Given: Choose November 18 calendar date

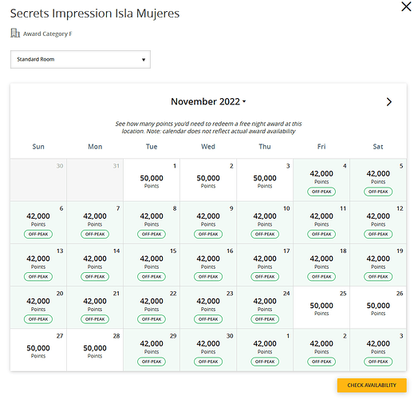Looking at the screenshot, I should (321, 265).
